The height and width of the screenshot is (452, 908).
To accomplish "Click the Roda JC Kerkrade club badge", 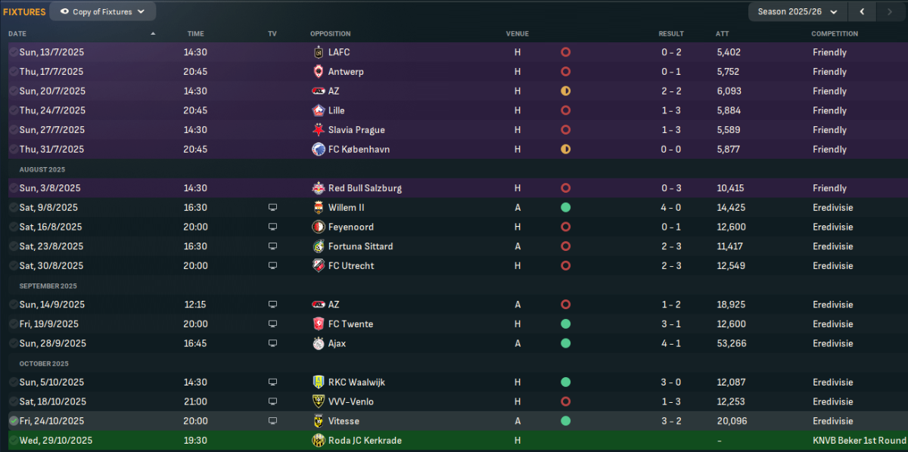I will click(x=318, y=441).
